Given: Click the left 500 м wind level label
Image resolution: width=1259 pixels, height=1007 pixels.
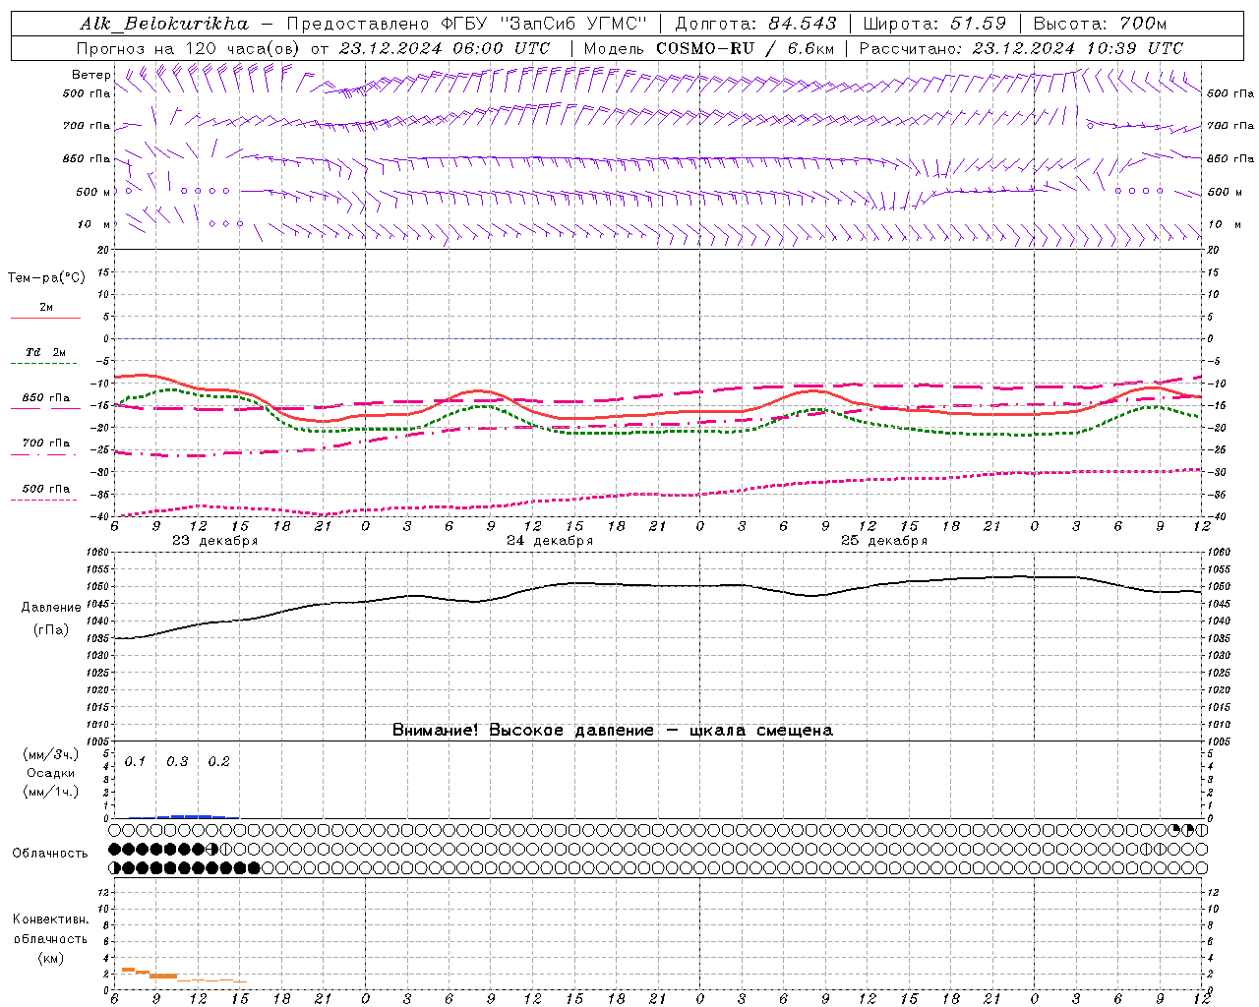Looking at the screenshot, I should (x=93, y=192).
